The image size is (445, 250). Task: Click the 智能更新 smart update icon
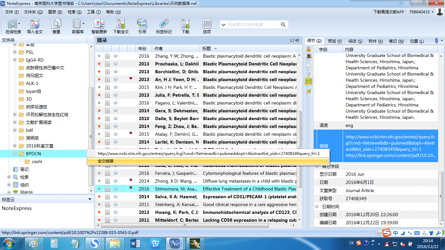point(99,26)
